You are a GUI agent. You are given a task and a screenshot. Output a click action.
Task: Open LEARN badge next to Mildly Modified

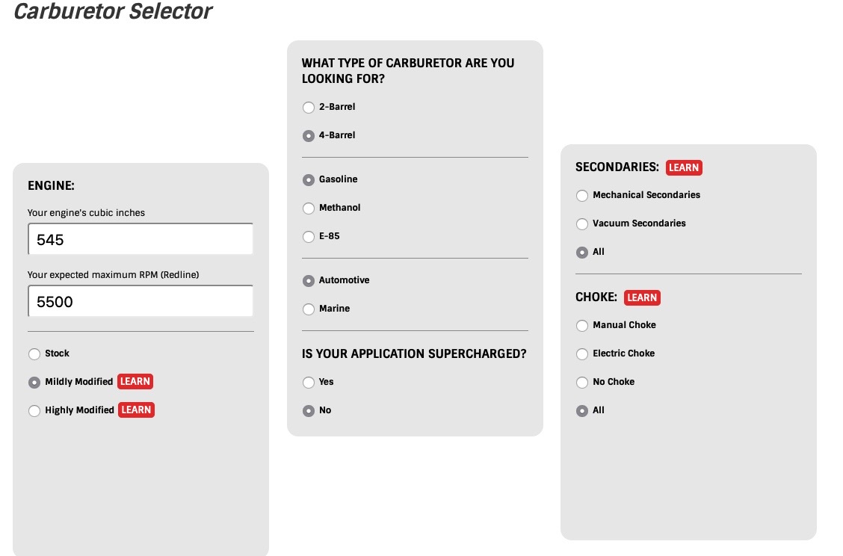coord(135,382)
